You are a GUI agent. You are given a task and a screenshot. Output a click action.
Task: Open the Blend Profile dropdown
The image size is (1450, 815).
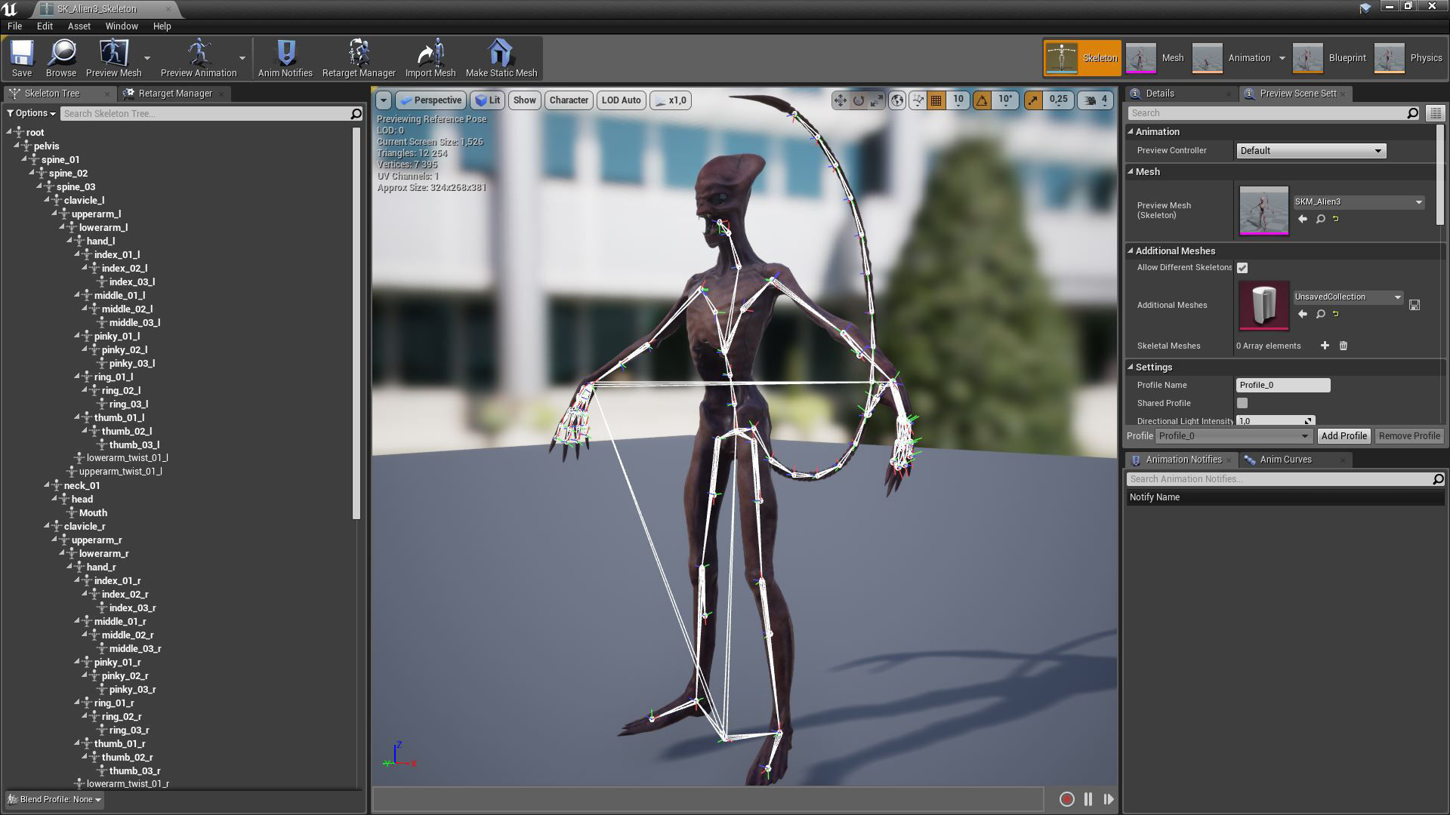pyautogui.click(x=54, y=799)
